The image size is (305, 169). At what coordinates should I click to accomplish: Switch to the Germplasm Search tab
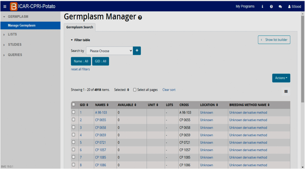(x=80, y=27)
